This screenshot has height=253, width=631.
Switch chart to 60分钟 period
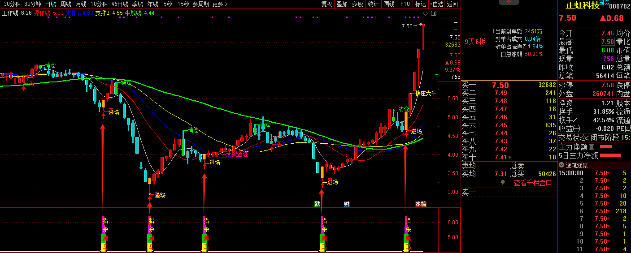click(x=33, y=4)
